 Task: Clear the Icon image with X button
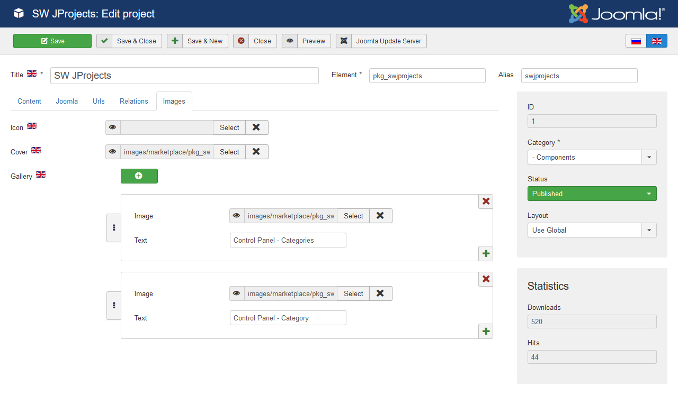click(257, 127)
